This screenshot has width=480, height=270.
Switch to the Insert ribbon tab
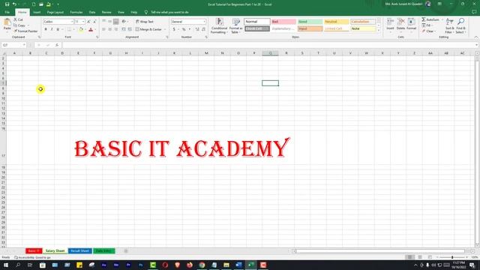pyautogui.click(x=37, y=12)
